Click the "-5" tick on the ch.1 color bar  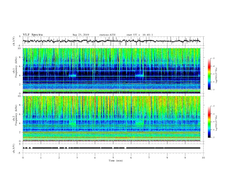tap(213, 74)
